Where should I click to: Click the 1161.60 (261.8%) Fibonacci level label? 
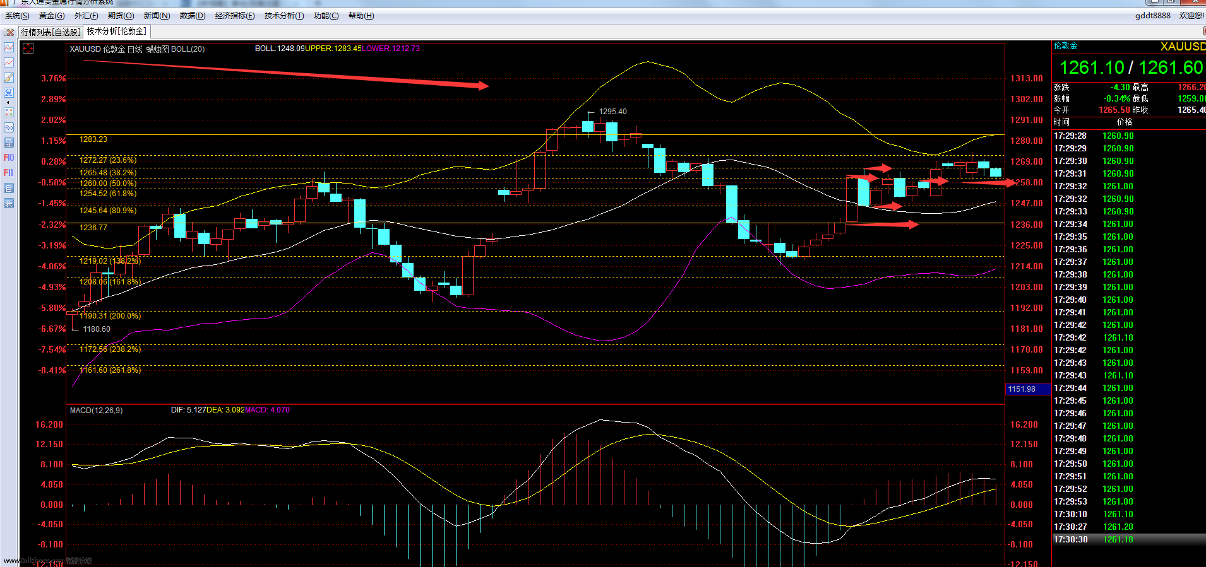click(110, 370)
